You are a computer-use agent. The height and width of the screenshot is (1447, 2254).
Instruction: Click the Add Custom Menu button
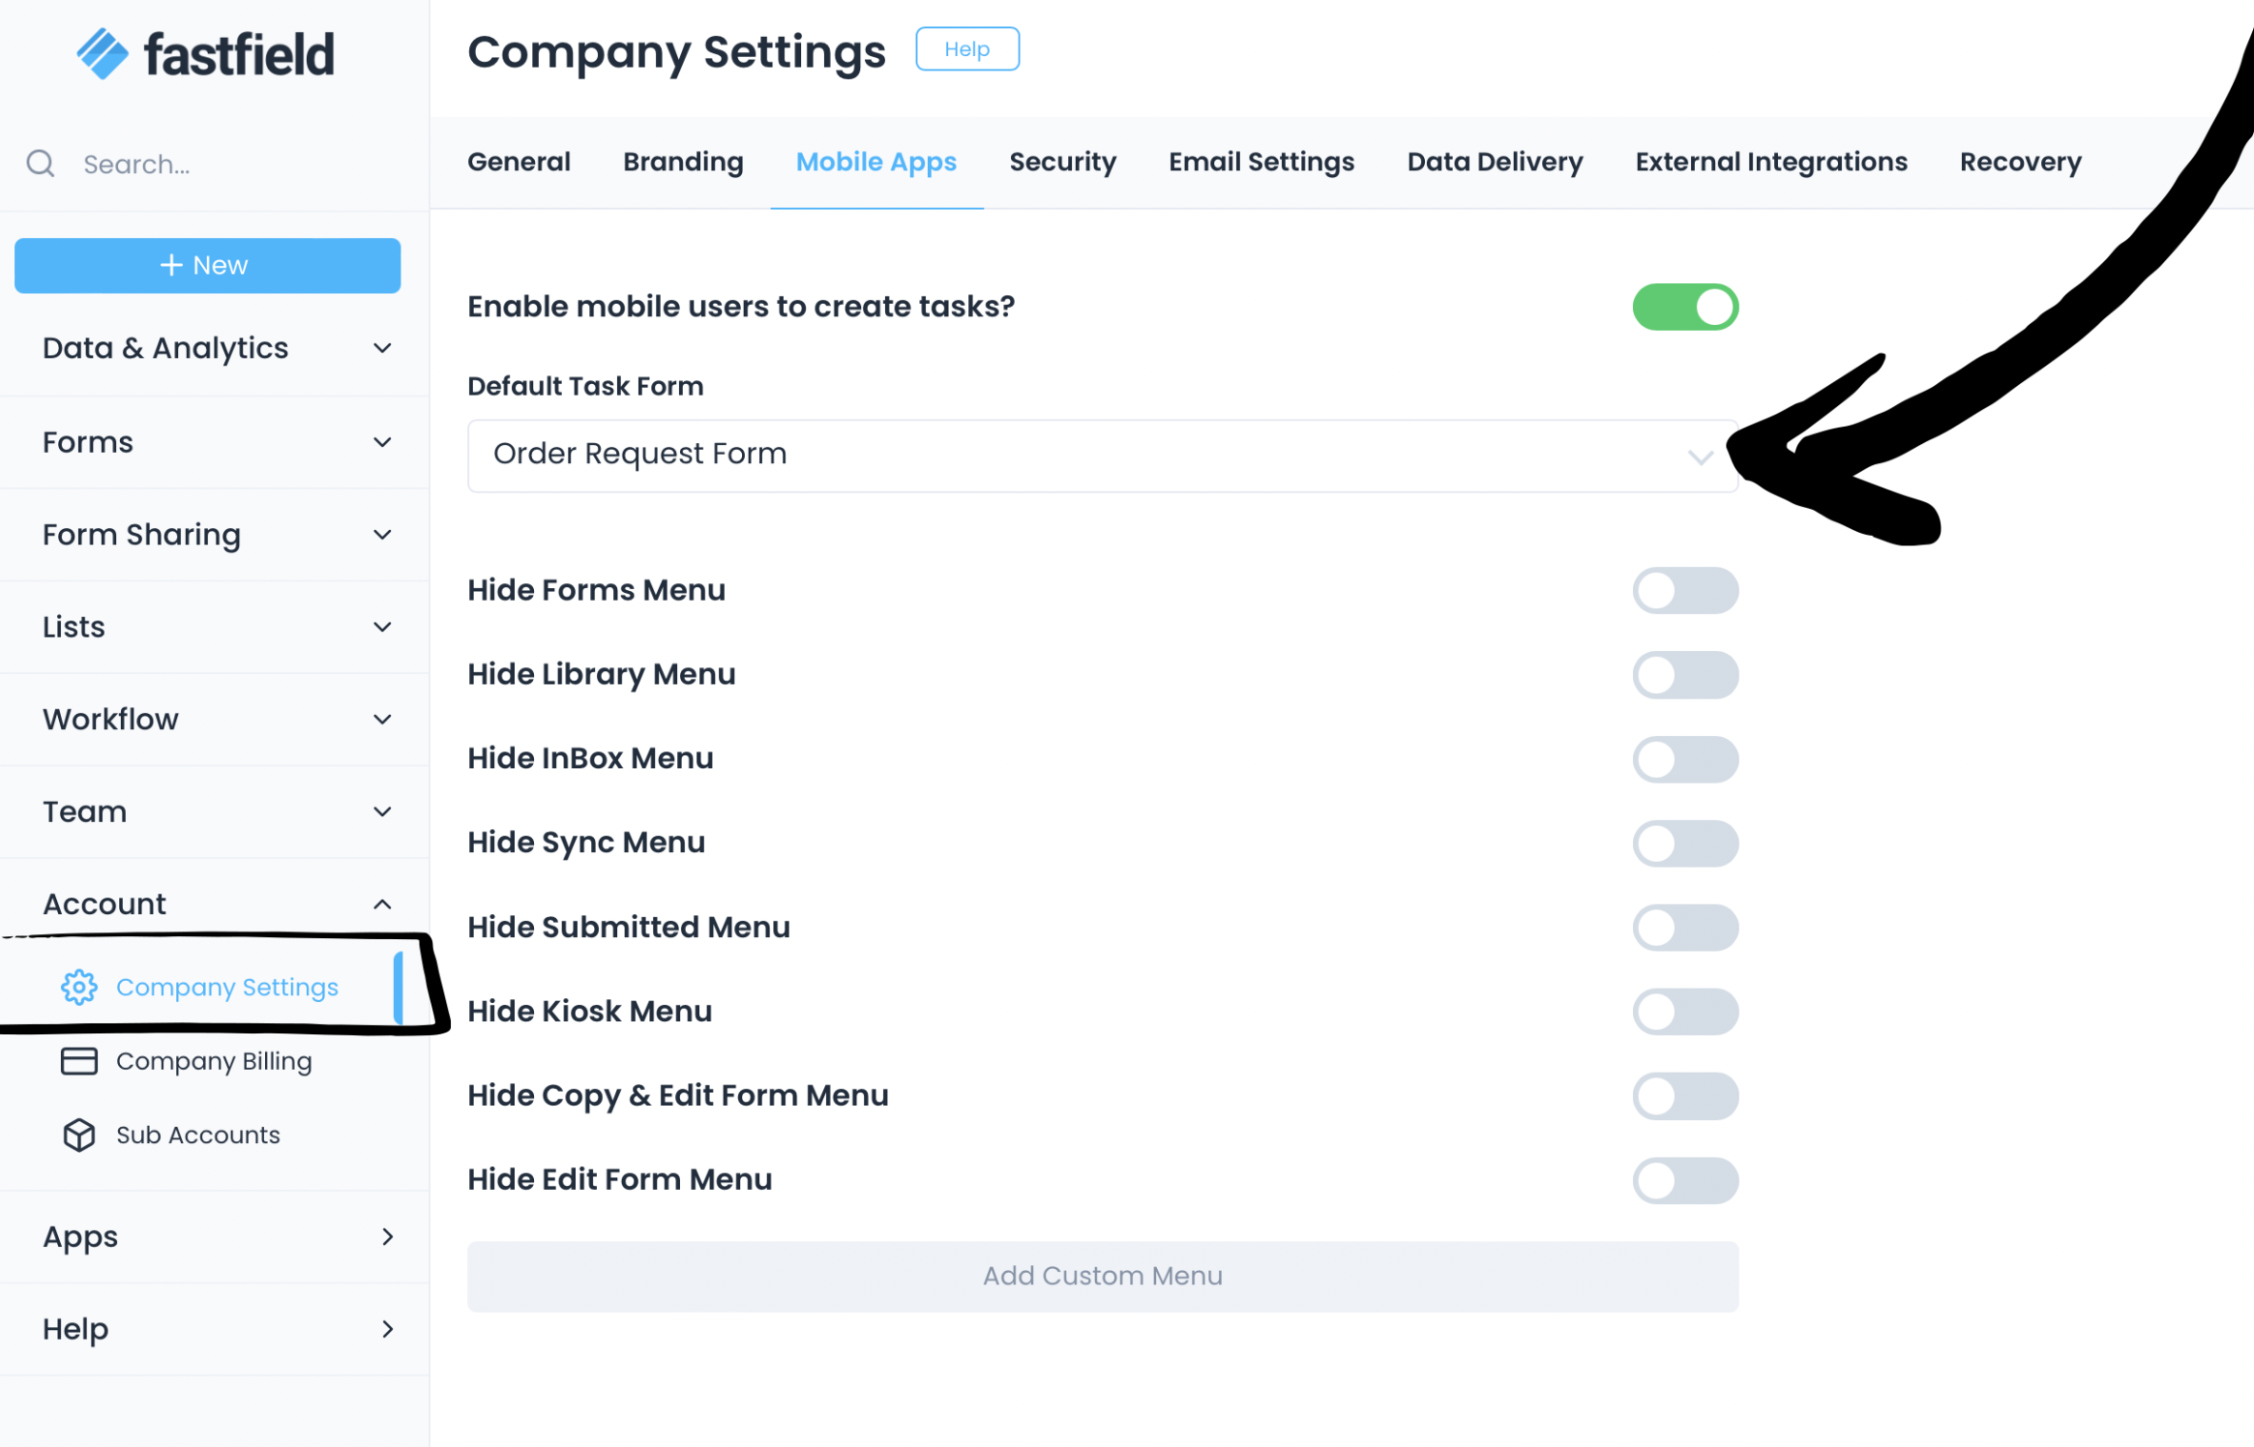(x=1103, y=1276)
